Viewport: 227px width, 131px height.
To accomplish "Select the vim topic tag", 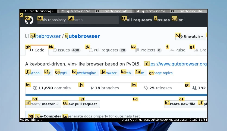I will (141, 73).
